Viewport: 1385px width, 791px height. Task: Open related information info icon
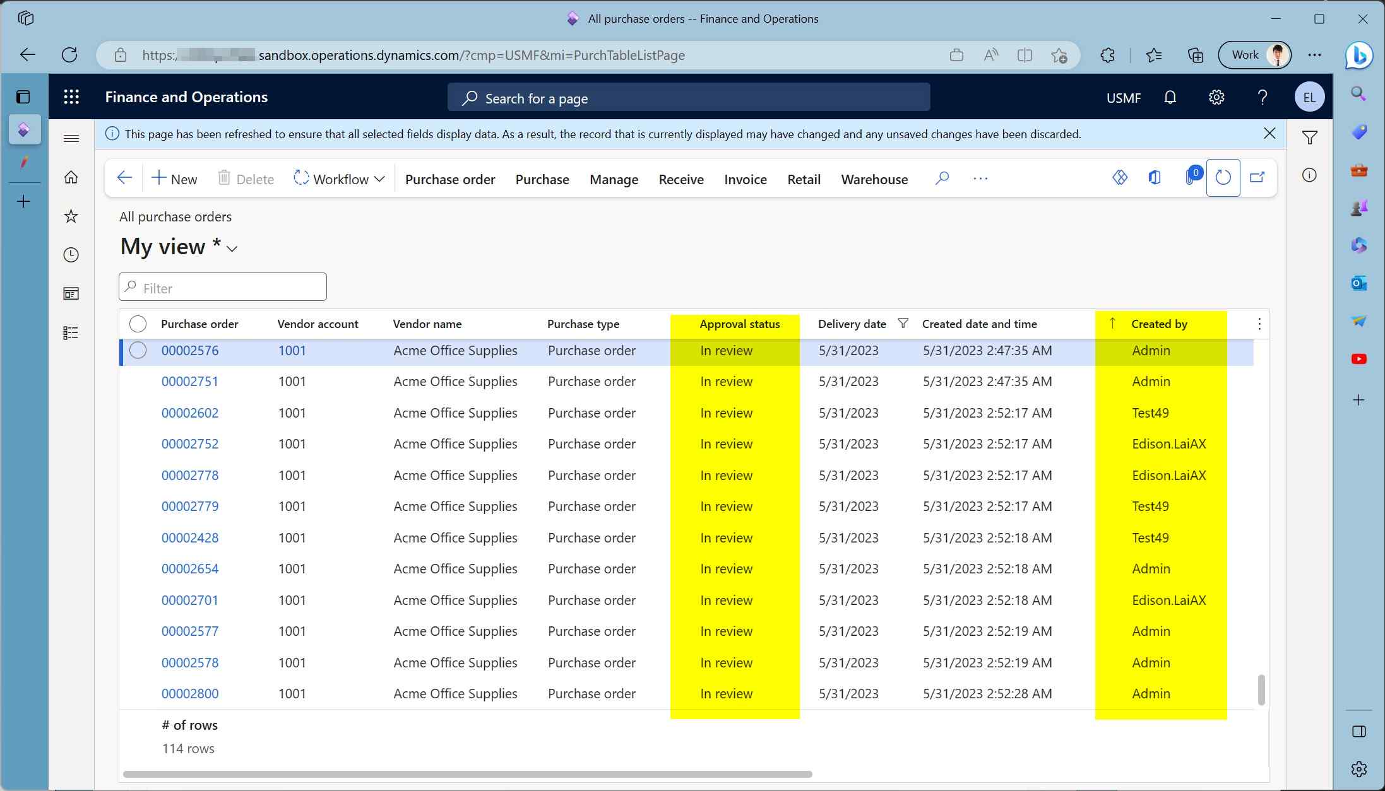click(1310, 175)
